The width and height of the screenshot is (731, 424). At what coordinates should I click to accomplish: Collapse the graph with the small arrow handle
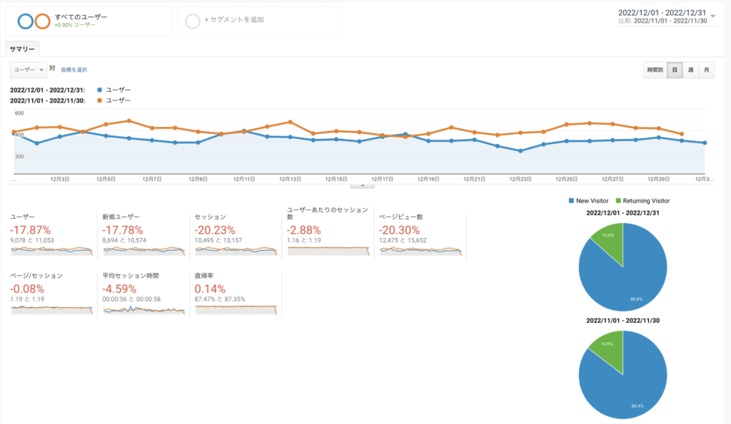pyautogui.click(x=362, y=186)
